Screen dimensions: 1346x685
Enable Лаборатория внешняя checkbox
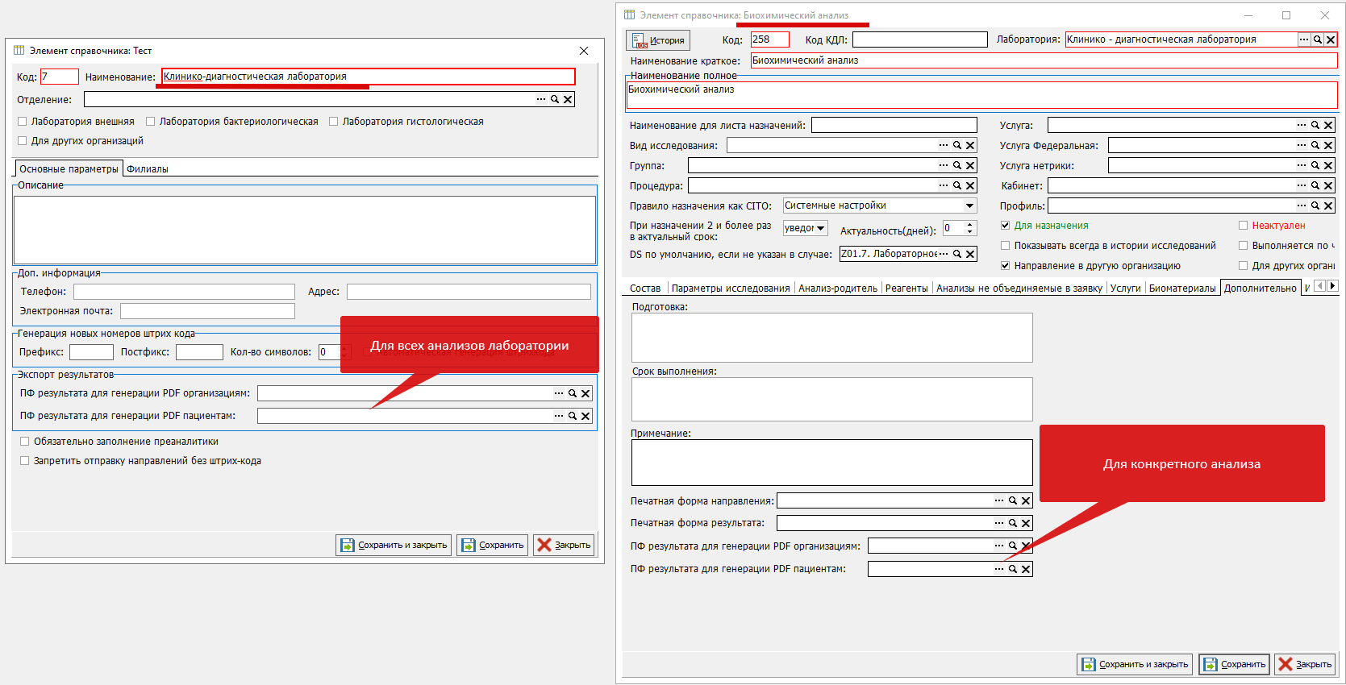coord(23,122)
